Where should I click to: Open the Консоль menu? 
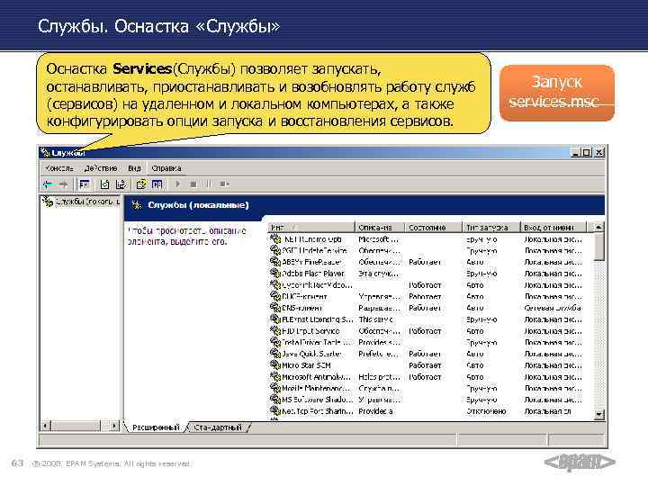click(x=59, y=168)
